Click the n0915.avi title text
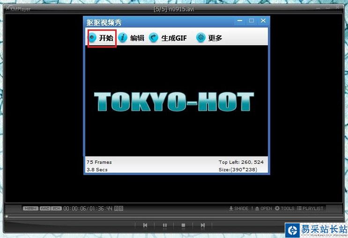 point(182,9)
